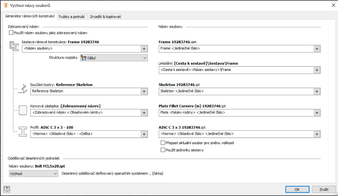The height and width of the screenshot is (196, 338).
Task: Click the AISC profile file name field
Action: (236, 134)
